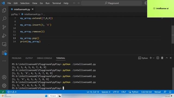Open the Help menu

click(66, 3)
